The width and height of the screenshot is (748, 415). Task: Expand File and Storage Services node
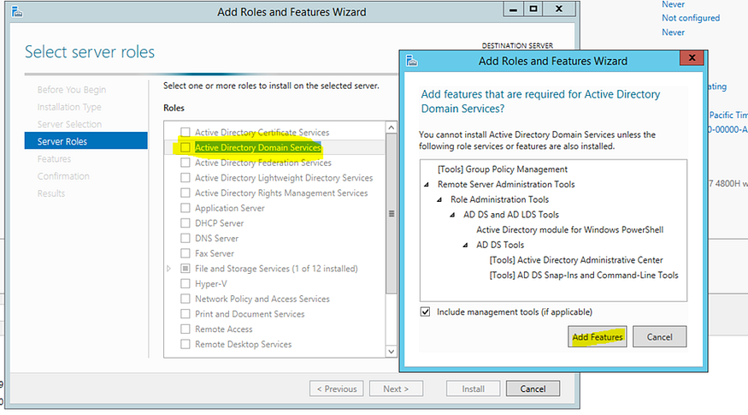click(169, 269)
